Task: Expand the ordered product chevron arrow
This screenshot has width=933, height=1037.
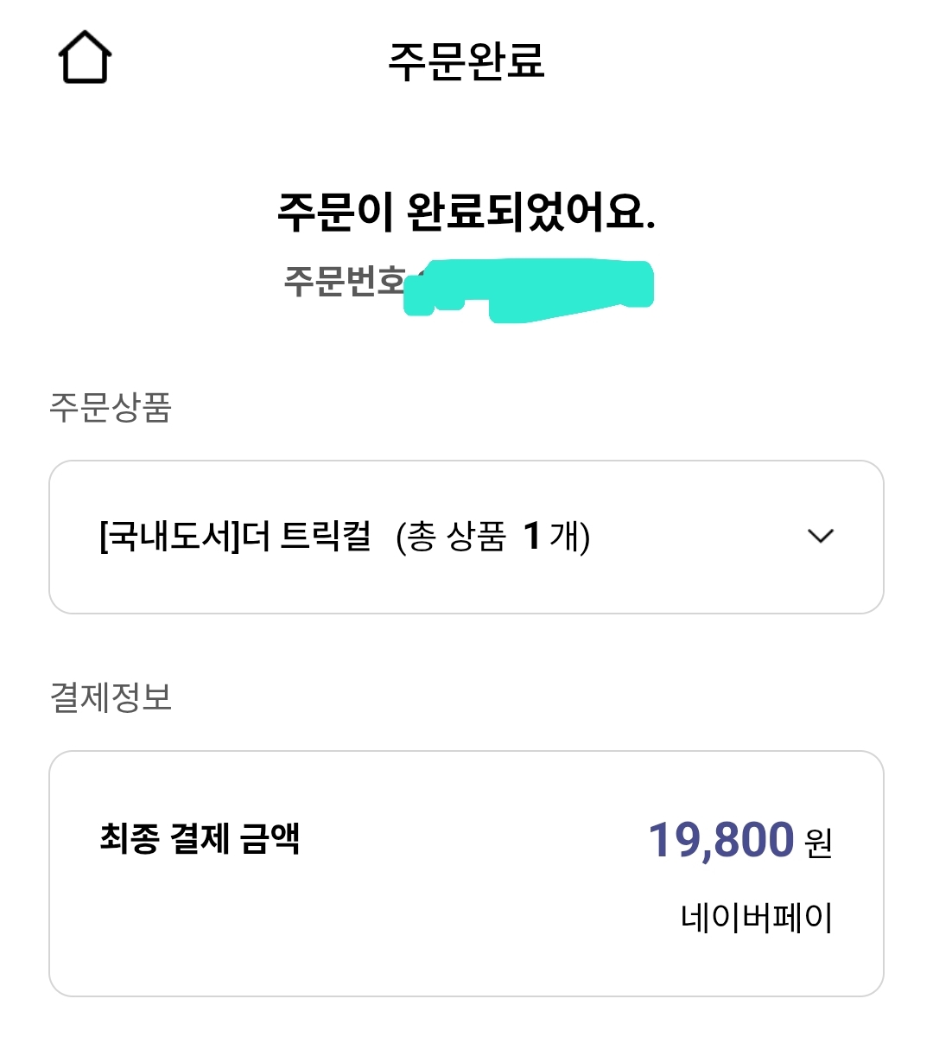Action: [x=820, y=536]
